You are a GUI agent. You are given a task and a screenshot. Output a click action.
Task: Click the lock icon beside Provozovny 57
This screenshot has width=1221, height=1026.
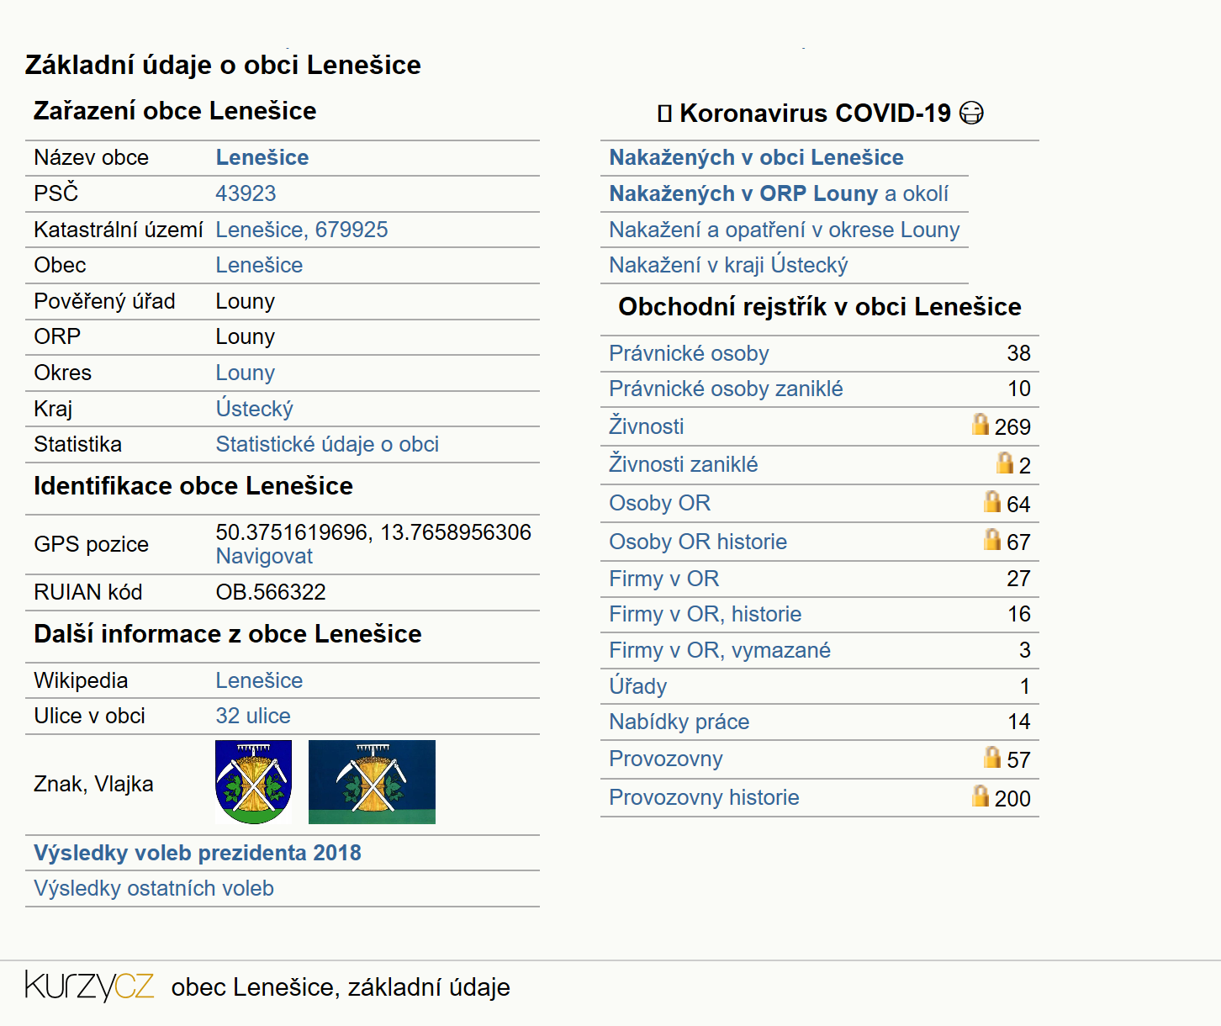click(992, 757)
